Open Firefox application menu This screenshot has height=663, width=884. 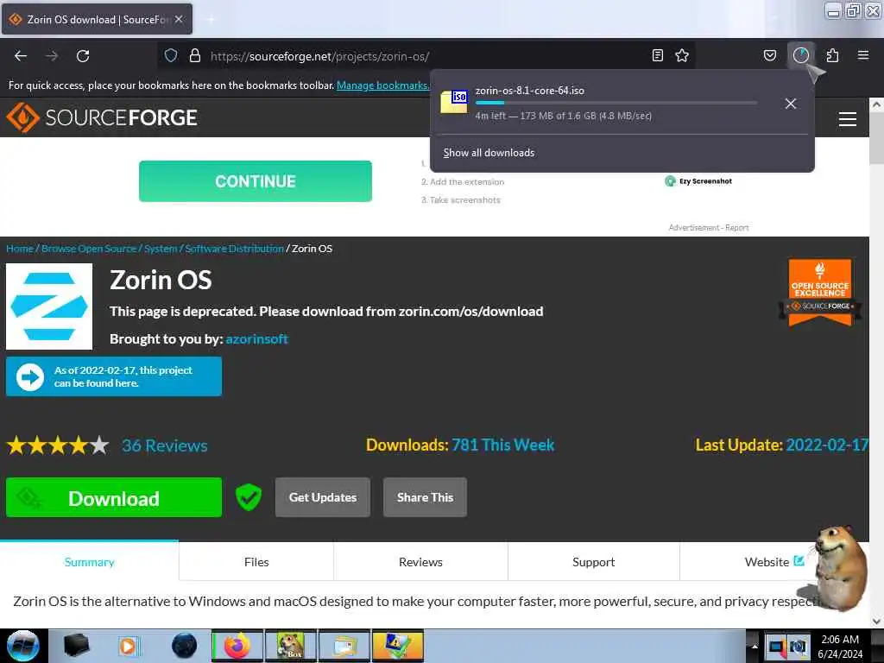click(863, 55)
